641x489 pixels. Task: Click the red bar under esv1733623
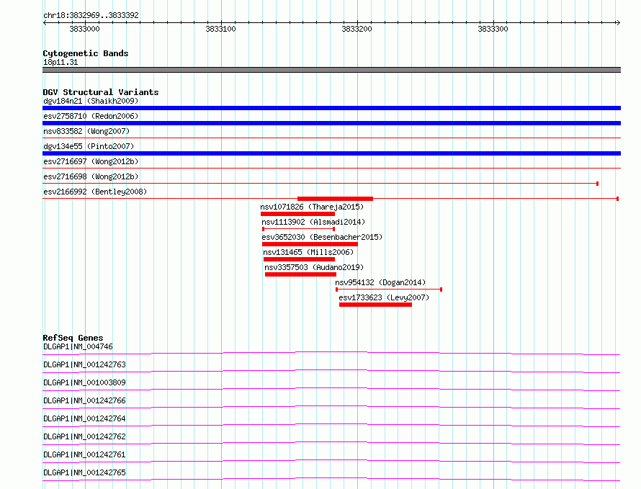[375, 305]
